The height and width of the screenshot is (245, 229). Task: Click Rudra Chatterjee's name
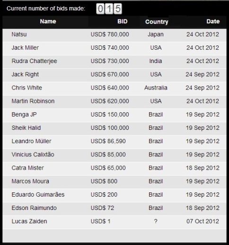34,61
